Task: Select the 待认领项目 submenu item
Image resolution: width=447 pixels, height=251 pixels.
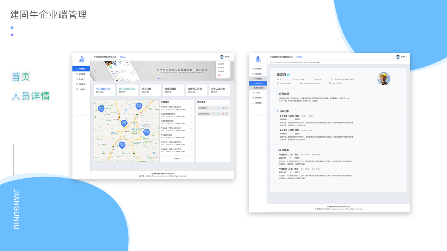Action: [x=258, y=79]
